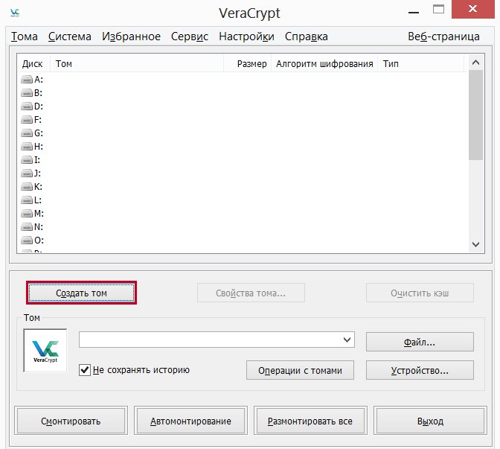
Task: Open the Справка menu
Action: click(x=306, y=36)
